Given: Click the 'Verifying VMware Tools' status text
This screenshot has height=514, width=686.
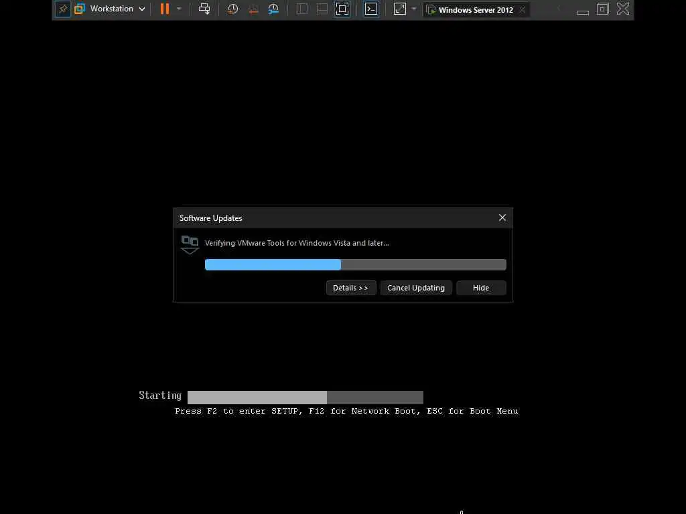Looking at the screenshot, I should (x=297, y=243).
